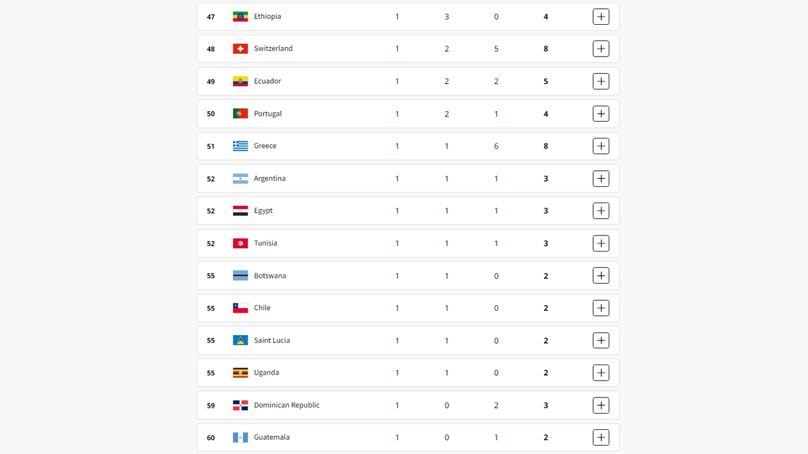
Task: Expand Portugal's medal breakdown
Action: pyautogui.click(x=601, y=114)
